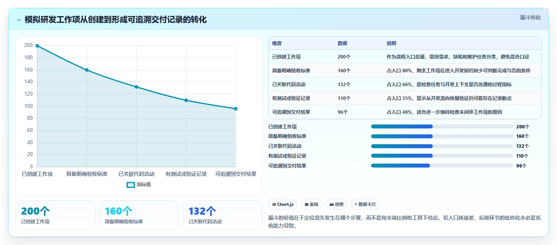The height and width of the screenshot is (245, 557).
Task: Click the y-axis value 200
Action: click(x=28, y=45)
